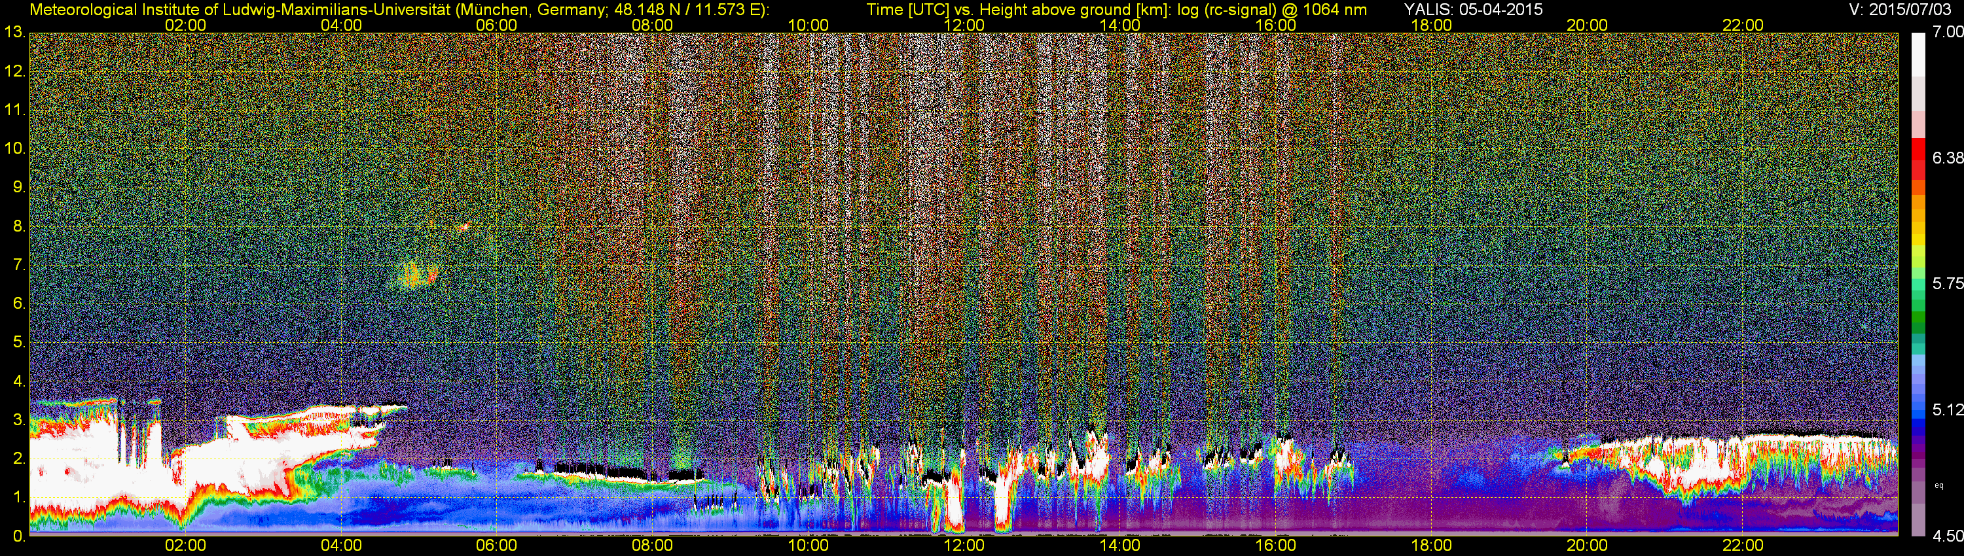The image size is (1964, 556).
Task: Click the 5 km height axis label
Action: 18,343
